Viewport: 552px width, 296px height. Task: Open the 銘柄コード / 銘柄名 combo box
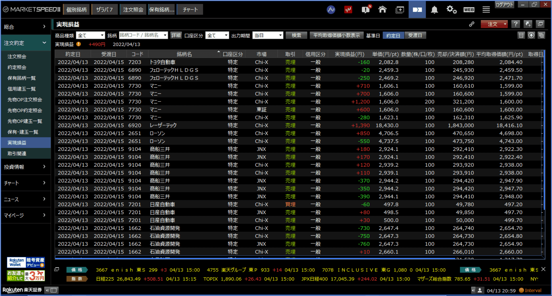click(143, 35)
